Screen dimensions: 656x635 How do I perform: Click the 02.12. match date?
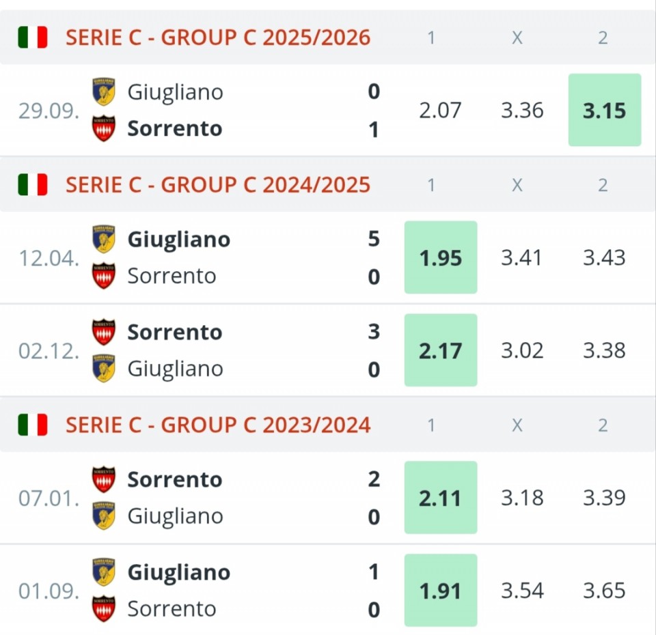point(49,350)
